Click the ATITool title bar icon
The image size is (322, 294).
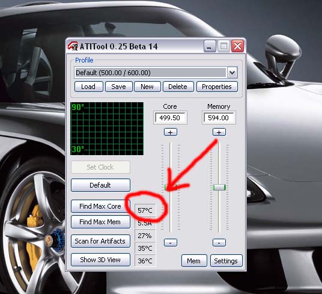[x=73, y=46]
